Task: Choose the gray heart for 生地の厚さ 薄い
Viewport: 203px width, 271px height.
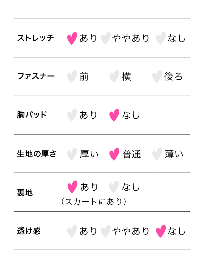Action: coord(157,154)
